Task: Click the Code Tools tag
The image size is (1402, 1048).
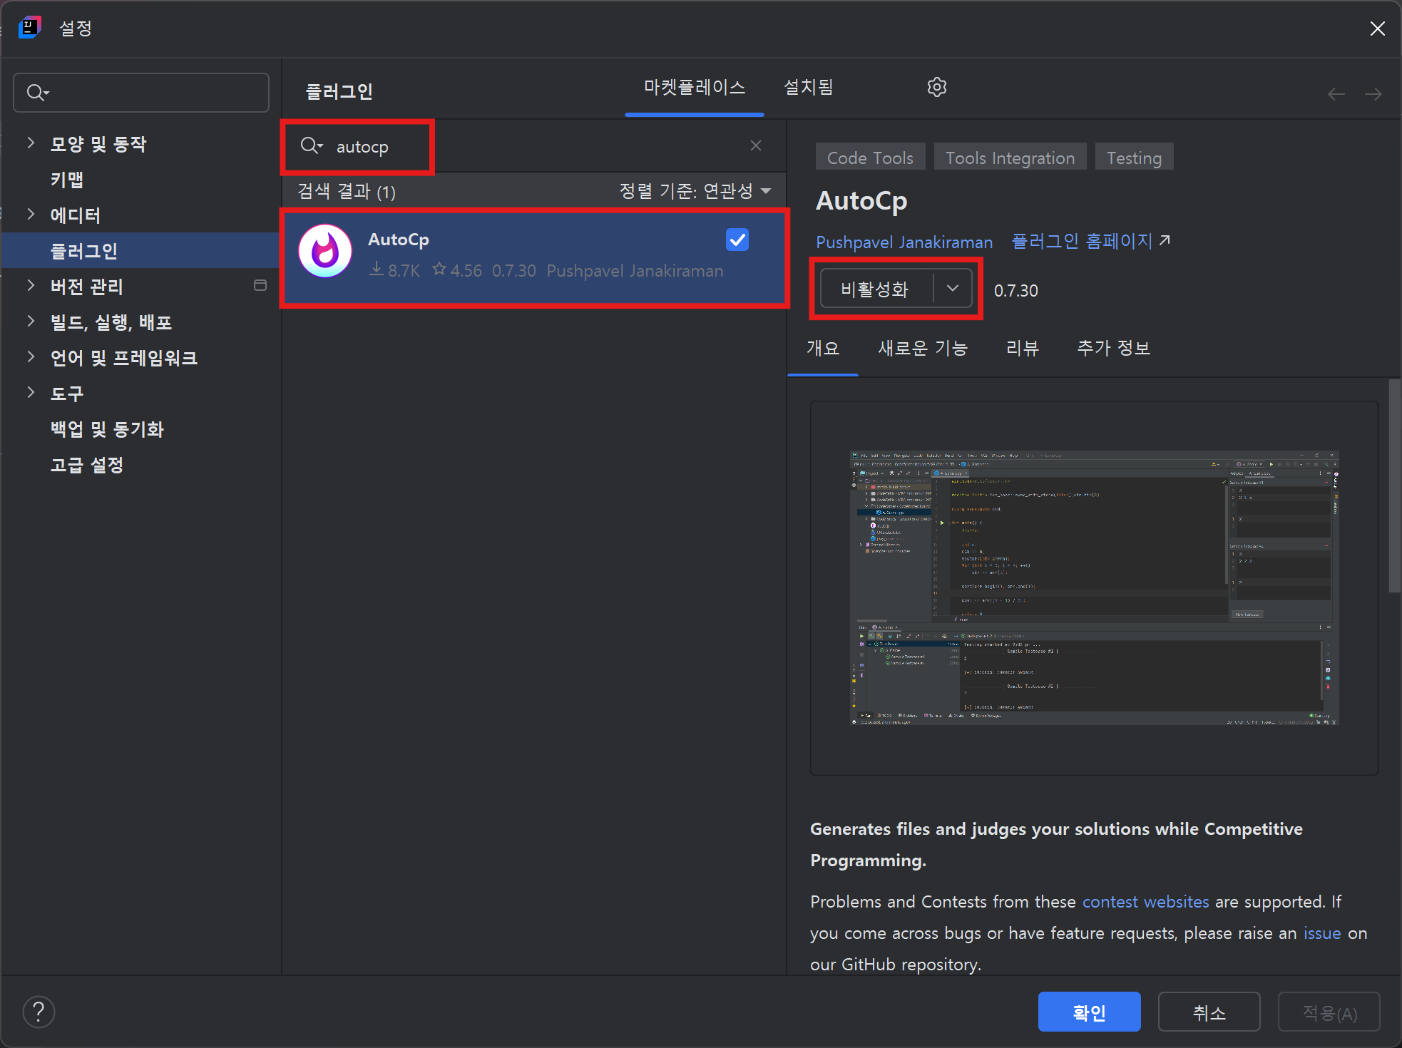Action: point(870,158)
